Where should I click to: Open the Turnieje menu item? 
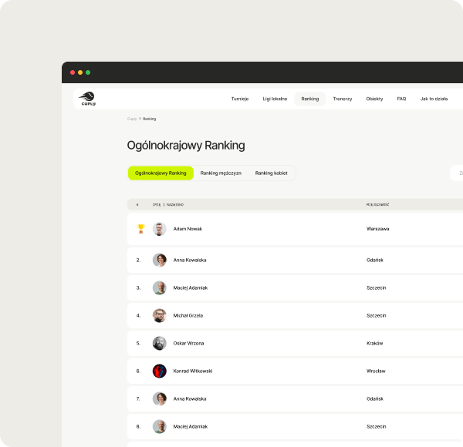(x=240, y=99)
